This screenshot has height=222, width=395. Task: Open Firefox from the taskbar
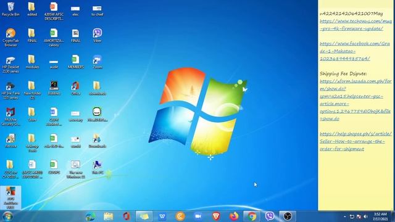click(x=234, y=216)
